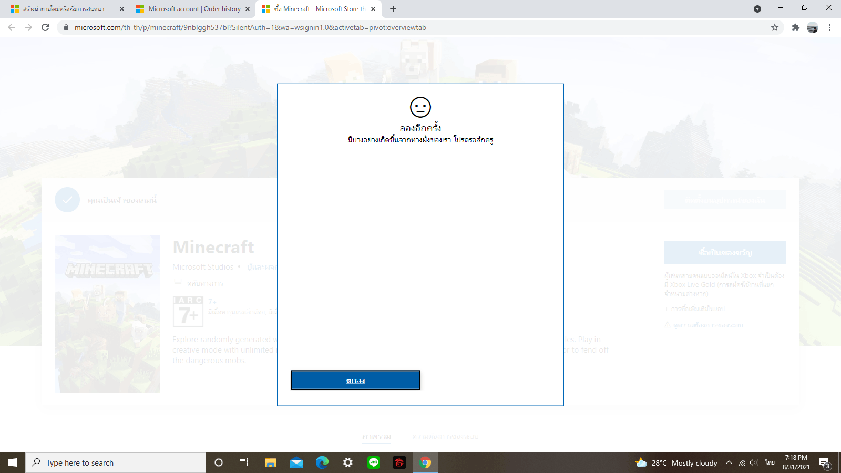Open Settings gear on taskbar
This screenshot has width=841, height=473.
[348, 462]
